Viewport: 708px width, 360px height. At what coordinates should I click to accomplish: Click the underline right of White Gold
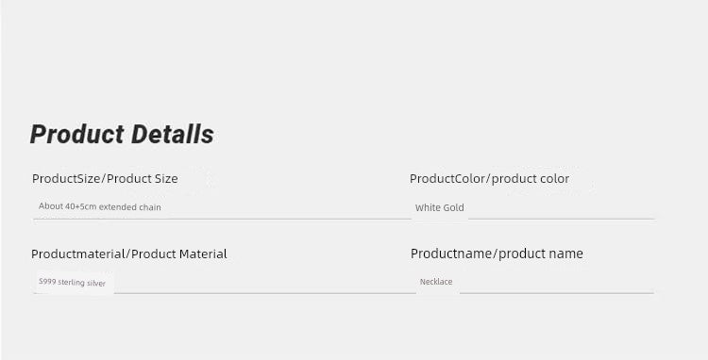562,219
